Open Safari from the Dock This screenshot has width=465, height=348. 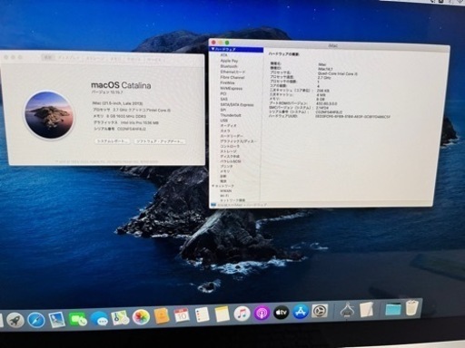[36, 320]
